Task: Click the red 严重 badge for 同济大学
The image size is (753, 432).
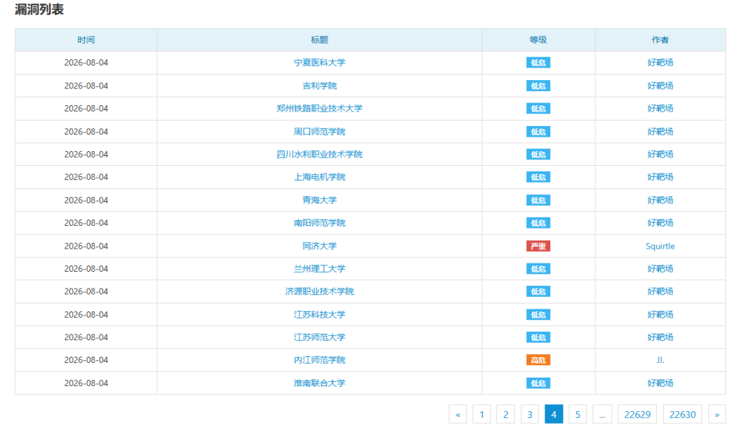Action: tap(538, 246)
